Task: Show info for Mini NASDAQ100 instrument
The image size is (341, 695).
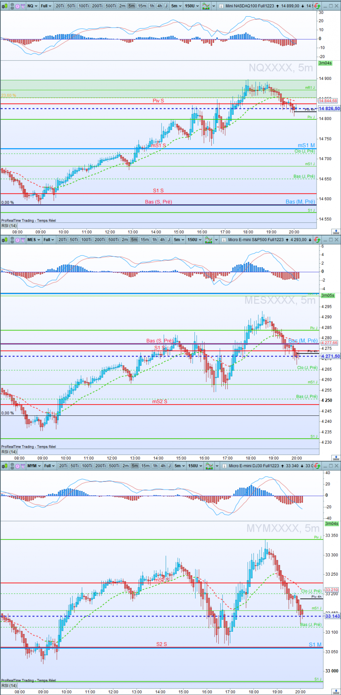Action: 221,6
